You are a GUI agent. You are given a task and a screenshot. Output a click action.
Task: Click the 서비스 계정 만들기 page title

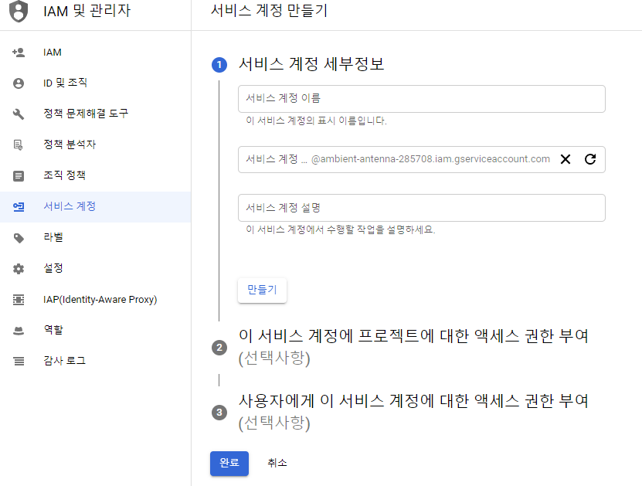pos(269,11)
